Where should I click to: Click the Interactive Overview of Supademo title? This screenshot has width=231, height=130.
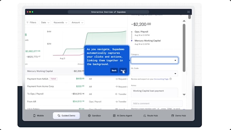[x=108, y=12]
